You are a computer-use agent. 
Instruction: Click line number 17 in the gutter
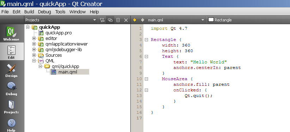point(139,118)
